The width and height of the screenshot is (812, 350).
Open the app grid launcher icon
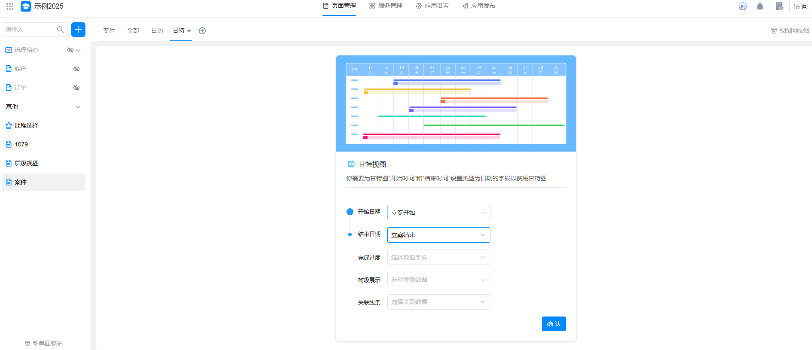click(x=10, y=6)
